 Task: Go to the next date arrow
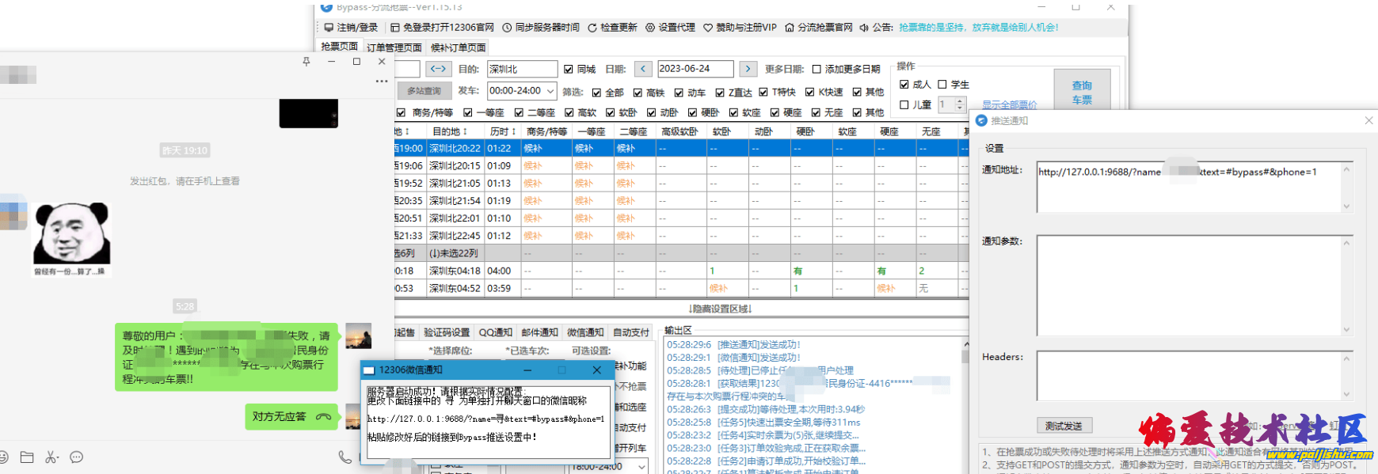[x=748, y=69]
